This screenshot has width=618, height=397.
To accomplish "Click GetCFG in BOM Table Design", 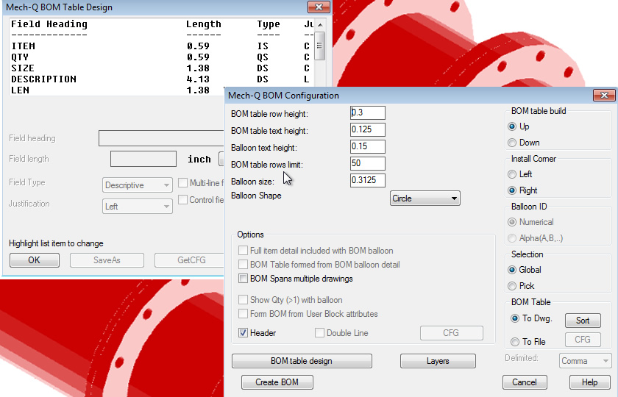I will pos(189,260).
